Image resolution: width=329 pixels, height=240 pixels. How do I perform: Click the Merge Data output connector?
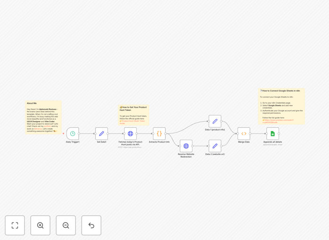(x=250, y=133)
